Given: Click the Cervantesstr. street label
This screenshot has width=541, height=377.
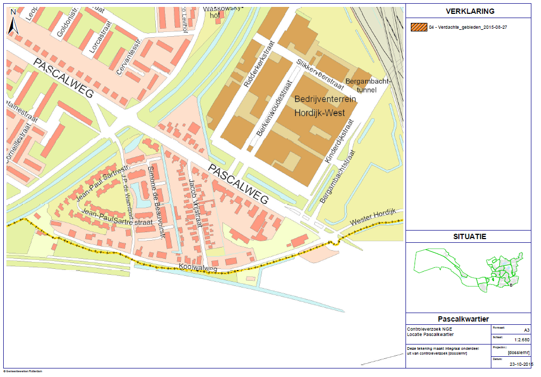Looking at the screenshot, I should tap(129, 56).
